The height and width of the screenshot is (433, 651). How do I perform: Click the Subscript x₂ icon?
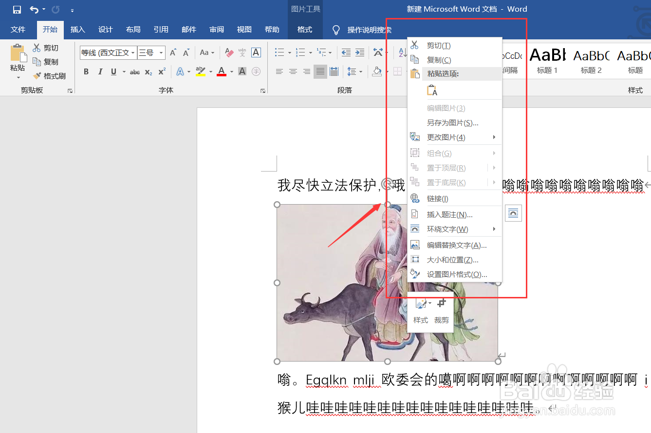click(149, 72)
